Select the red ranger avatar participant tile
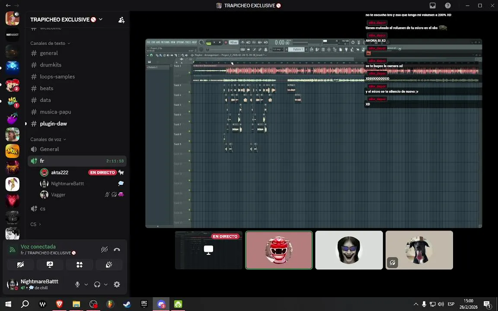Viewport: 498px width, 311px height. 279,250
